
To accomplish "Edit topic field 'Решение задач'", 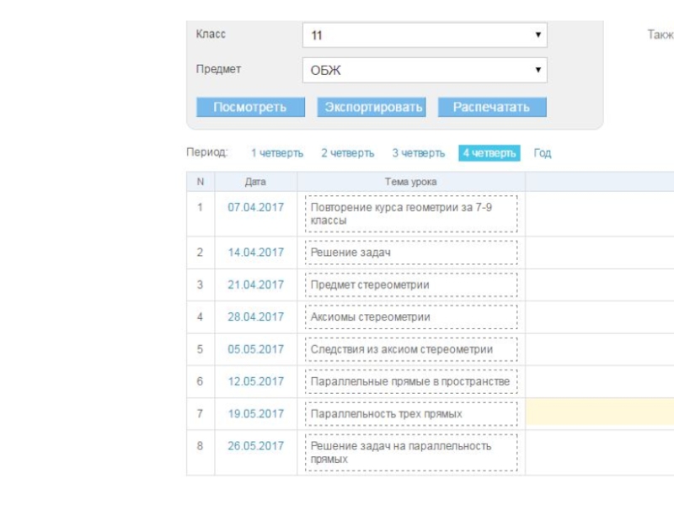I will point(411,252).
